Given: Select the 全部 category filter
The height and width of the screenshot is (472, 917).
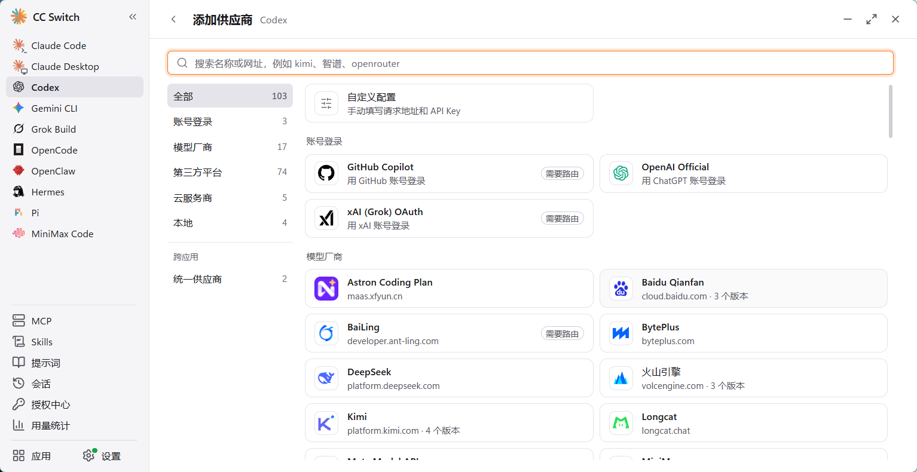Looking at the screenshot, I should pos(230,96).
